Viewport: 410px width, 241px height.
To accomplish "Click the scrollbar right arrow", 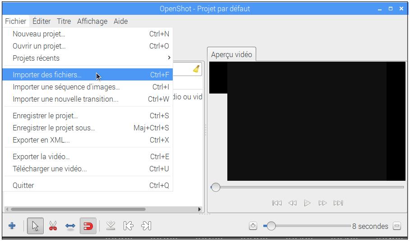I will 199,209.
